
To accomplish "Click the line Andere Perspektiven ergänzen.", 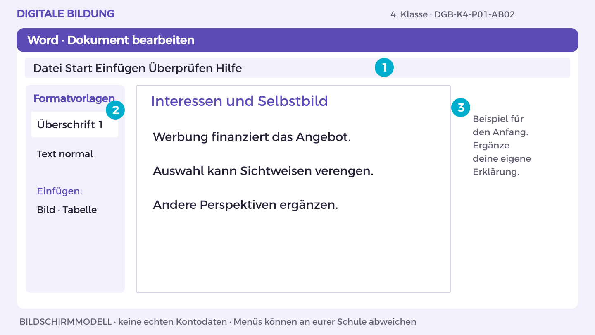I will 245,205.
